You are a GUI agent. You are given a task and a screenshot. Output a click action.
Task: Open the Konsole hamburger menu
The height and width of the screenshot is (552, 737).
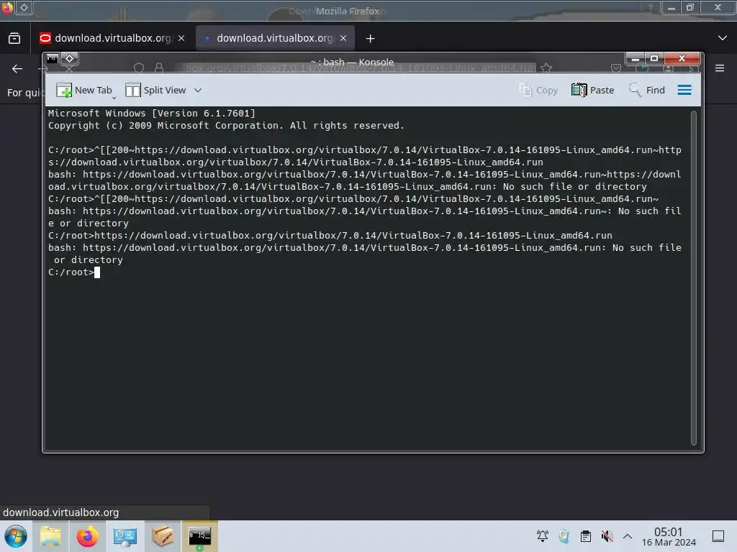click(x=684, y=90)
